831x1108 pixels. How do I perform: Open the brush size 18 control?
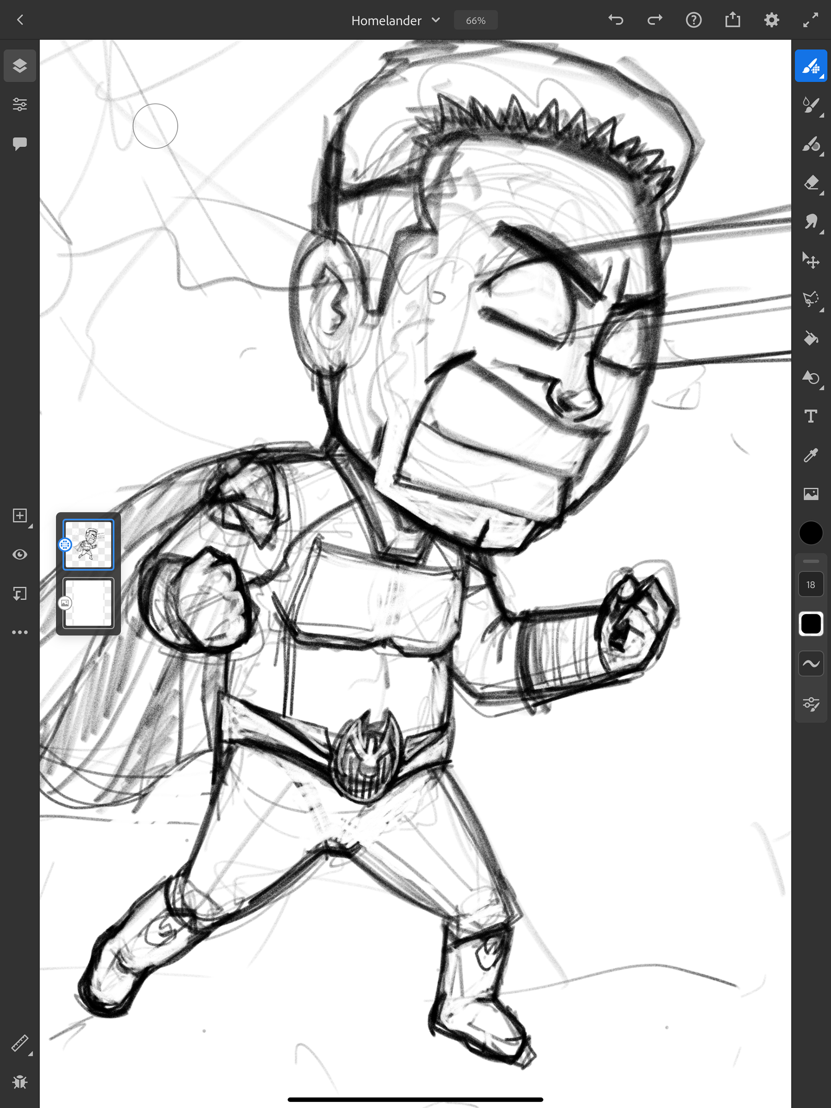pos(811,585)
